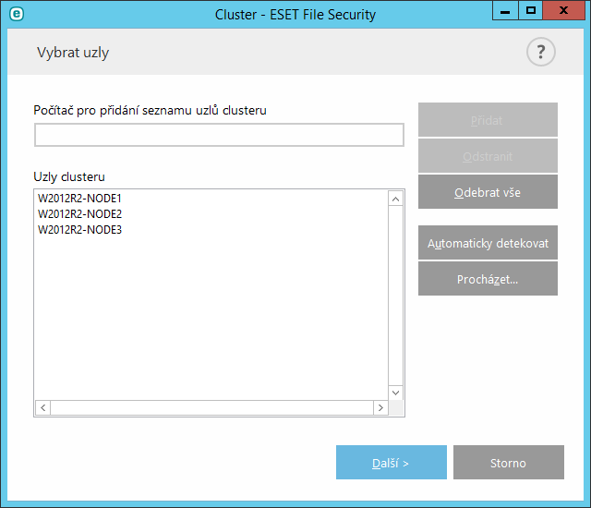The width and height of the screenshot is (591, 508).
Task: Click the node list scroll left arrow
Action: pyautogui.click(x=43, y=407)
